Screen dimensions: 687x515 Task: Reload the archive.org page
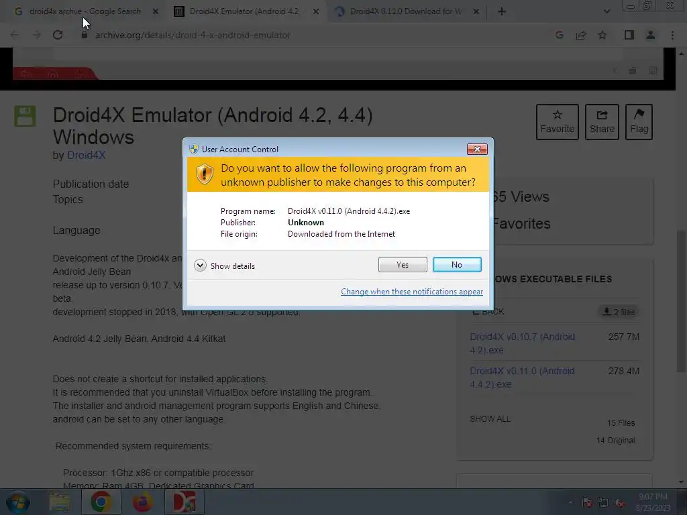click(58, 35)
